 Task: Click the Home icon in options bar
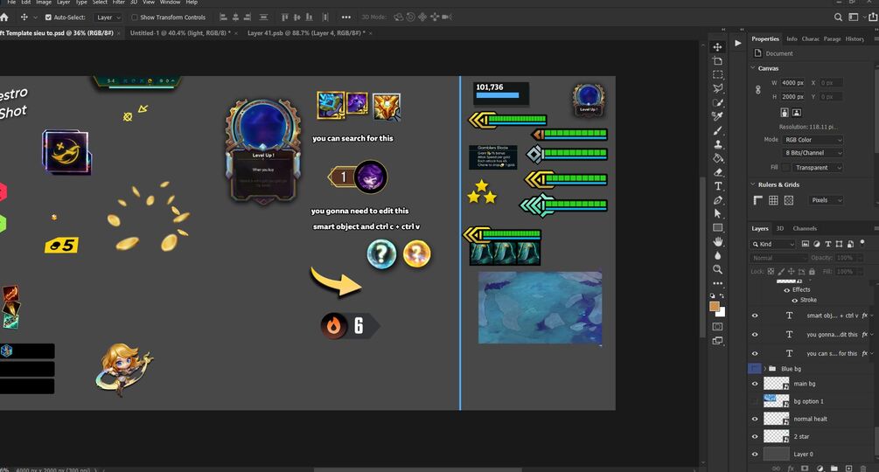[3, 17]
